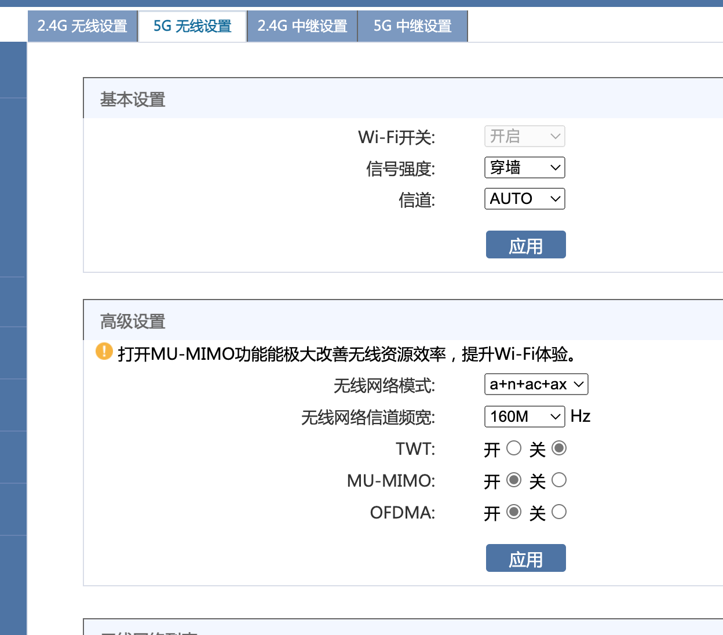Select the 5G 无线设置 tab
Viewport: 723px width, 635px height.
192,26
